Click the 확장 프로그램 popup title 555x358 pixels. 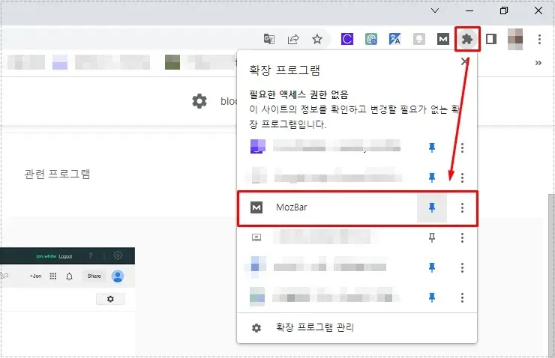284,70
